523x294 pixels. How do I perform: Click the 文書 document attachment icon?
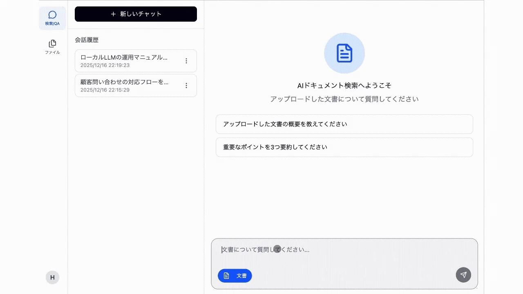click(227, 275)
